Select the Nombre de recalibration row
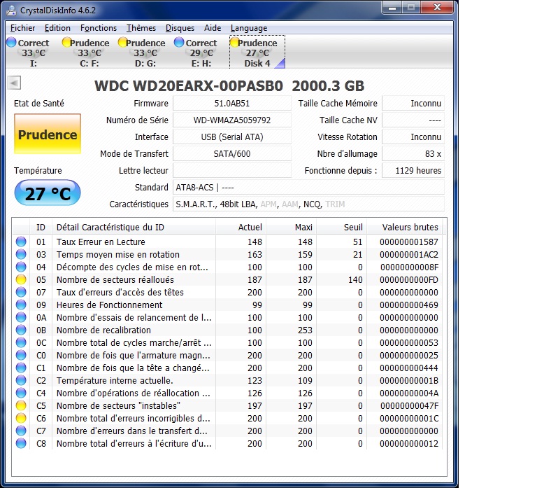This screenshot has width=537, height=488. point(227,330)
